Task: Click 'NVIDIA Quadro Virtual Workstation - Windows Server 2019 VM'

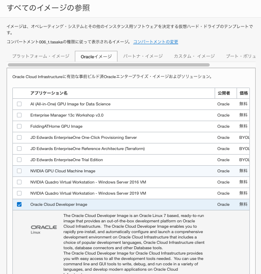Action: click(x=88, y=193)
